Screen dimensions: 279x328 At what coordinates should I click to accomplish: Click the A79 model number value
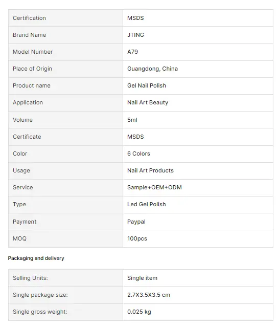[x=133, y=52]
